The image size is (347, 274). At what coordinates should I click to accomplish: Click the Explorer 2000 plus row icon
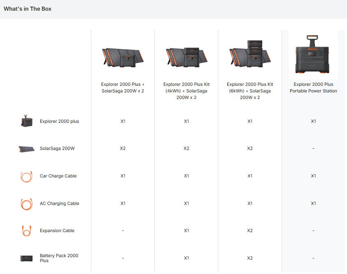click(26, 121)
